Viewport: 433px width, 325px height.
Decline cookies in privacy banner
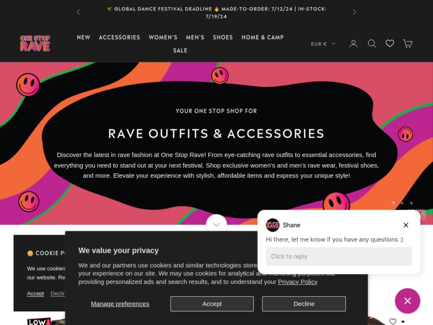(304, 304)
